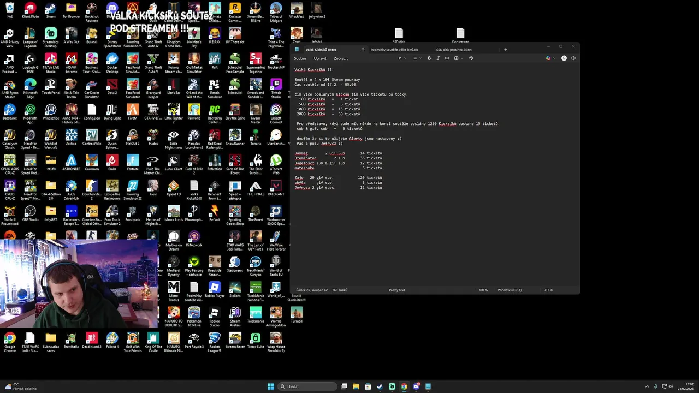This screenshot has height=393, width=699.
Task: Click the Dzeminator 2 sub line
Action: [338, 158]
